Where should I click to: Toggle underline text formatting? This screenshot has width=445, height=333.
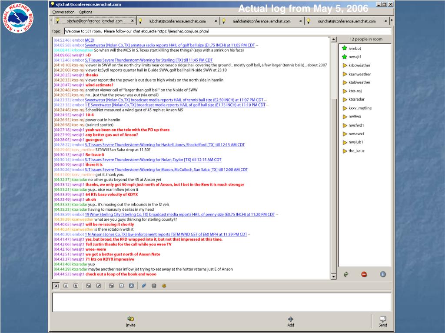pos(76,286)
